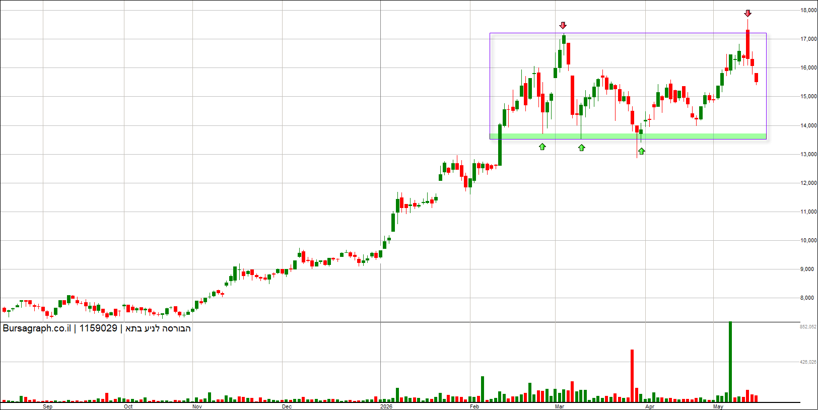The image size is (818, 410).
Task: Select the Dec label on the time axis
Action: pyautogui.click(x=287, y=406)
